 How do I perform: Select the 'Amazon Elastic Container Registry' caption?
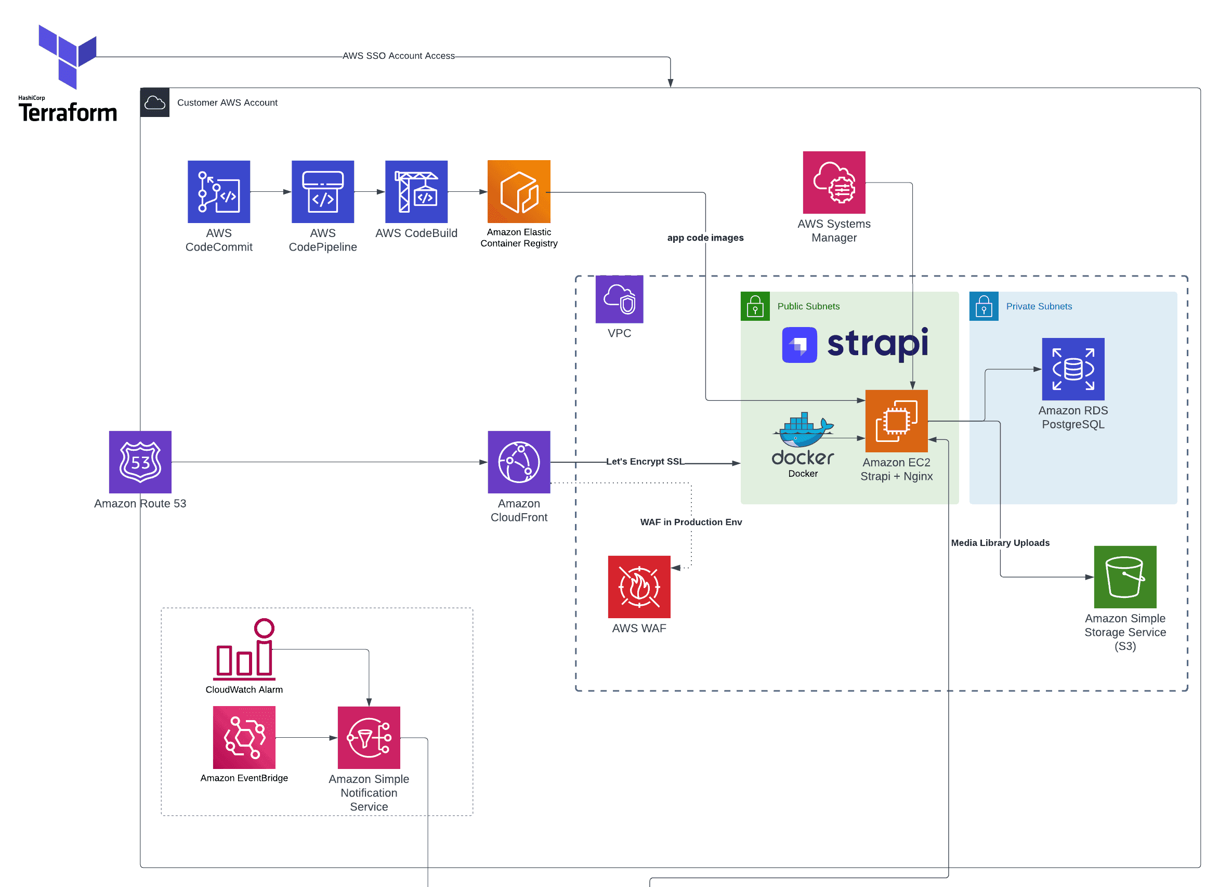tap(519, 238)
